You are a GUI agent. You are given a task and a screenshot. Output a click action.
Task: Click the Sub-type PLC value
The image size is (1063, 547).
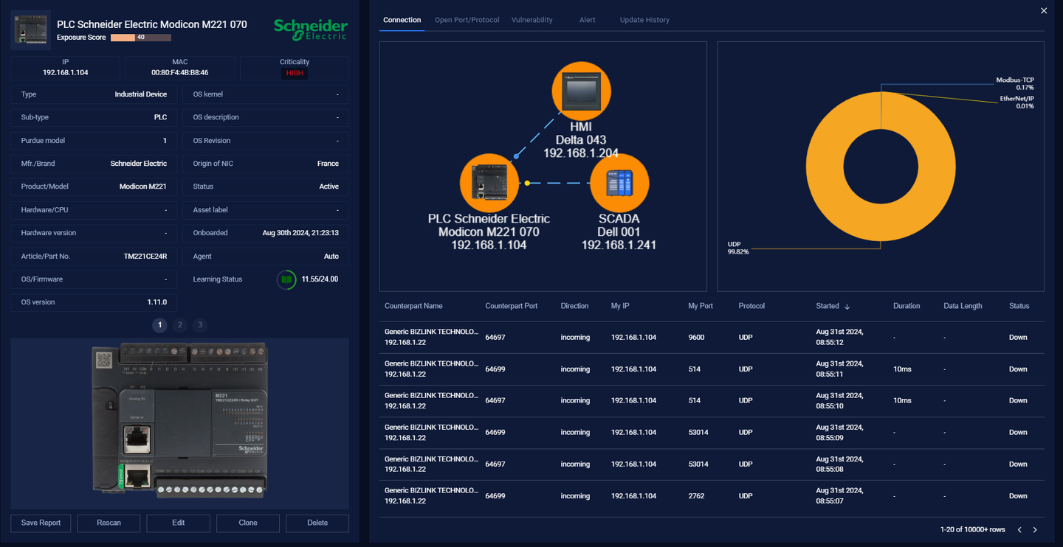click(160, 117)
